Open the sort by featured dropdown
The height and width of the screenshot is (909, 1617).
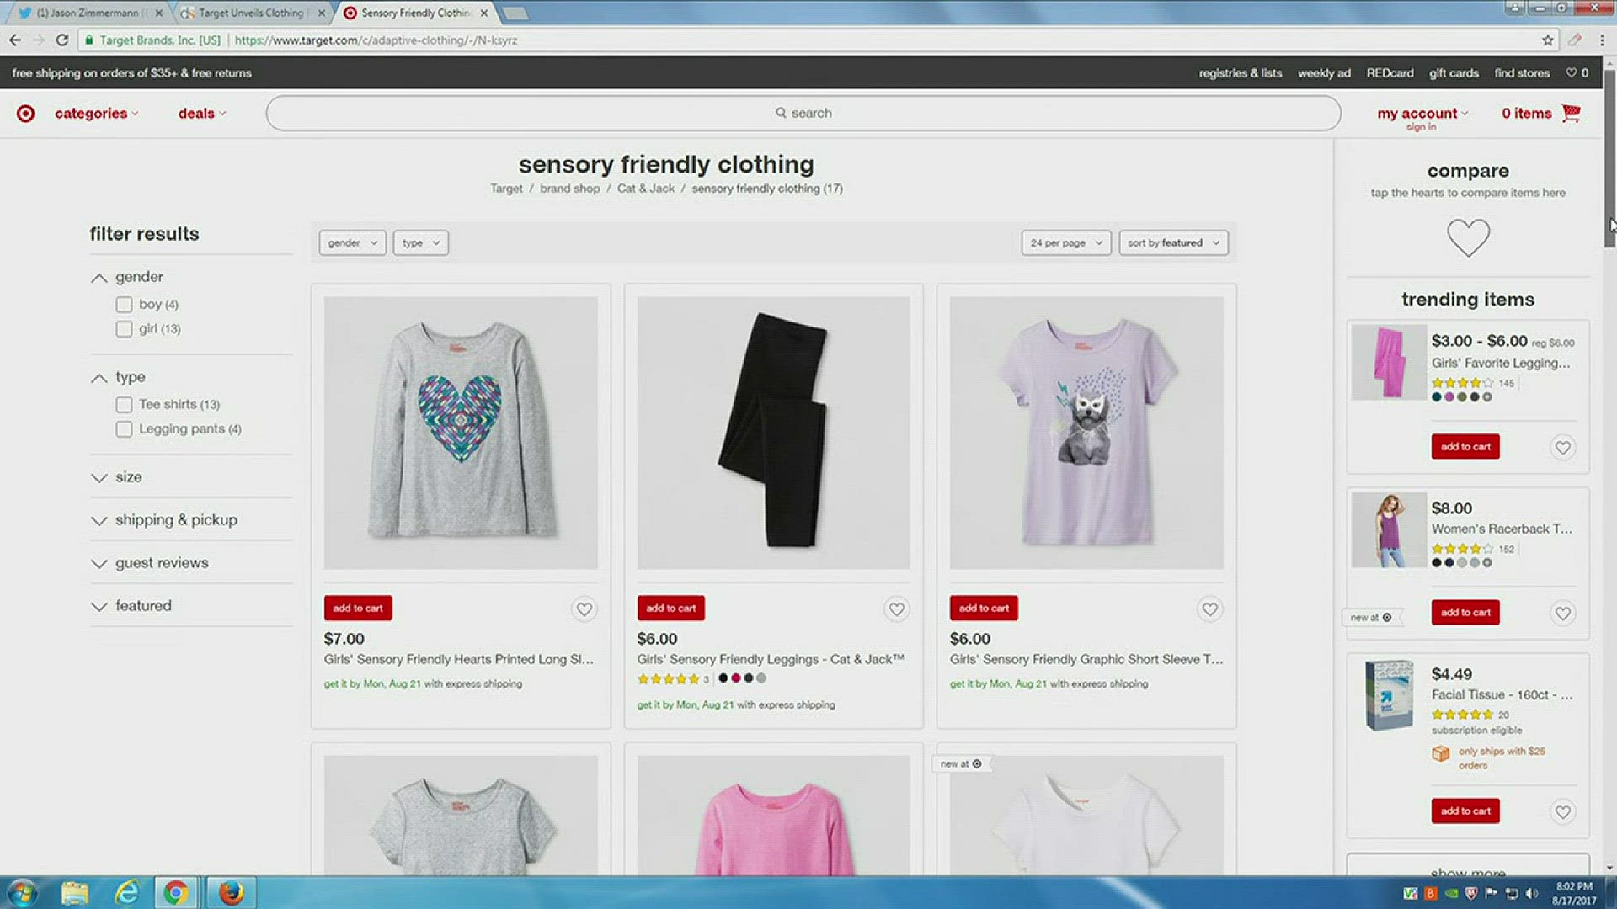pos(1172,242)
